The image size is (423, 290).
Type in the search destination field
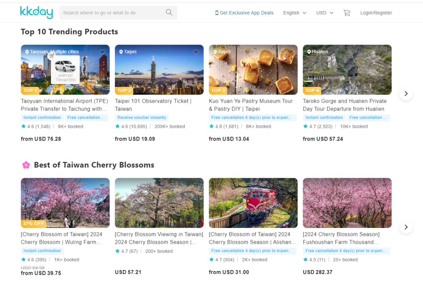pos(112,13)
